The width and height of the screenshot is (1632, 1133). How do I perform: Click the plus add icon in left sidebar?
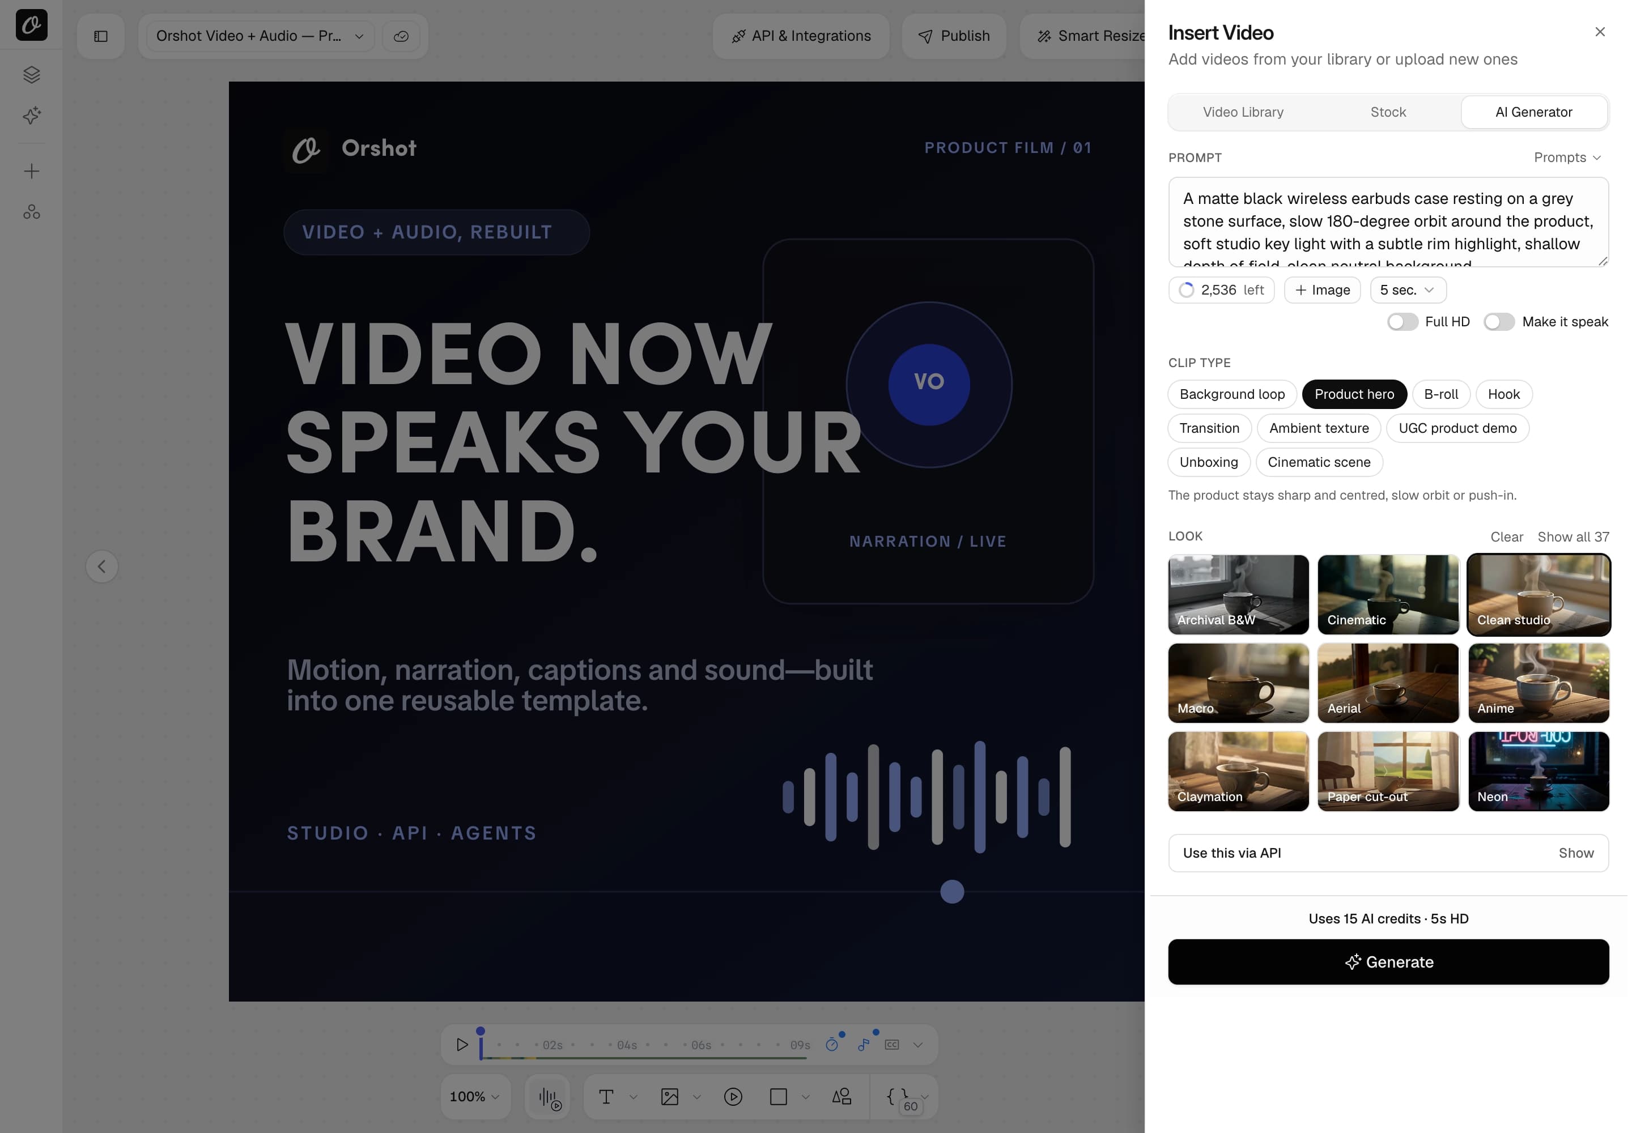(31, 171)
